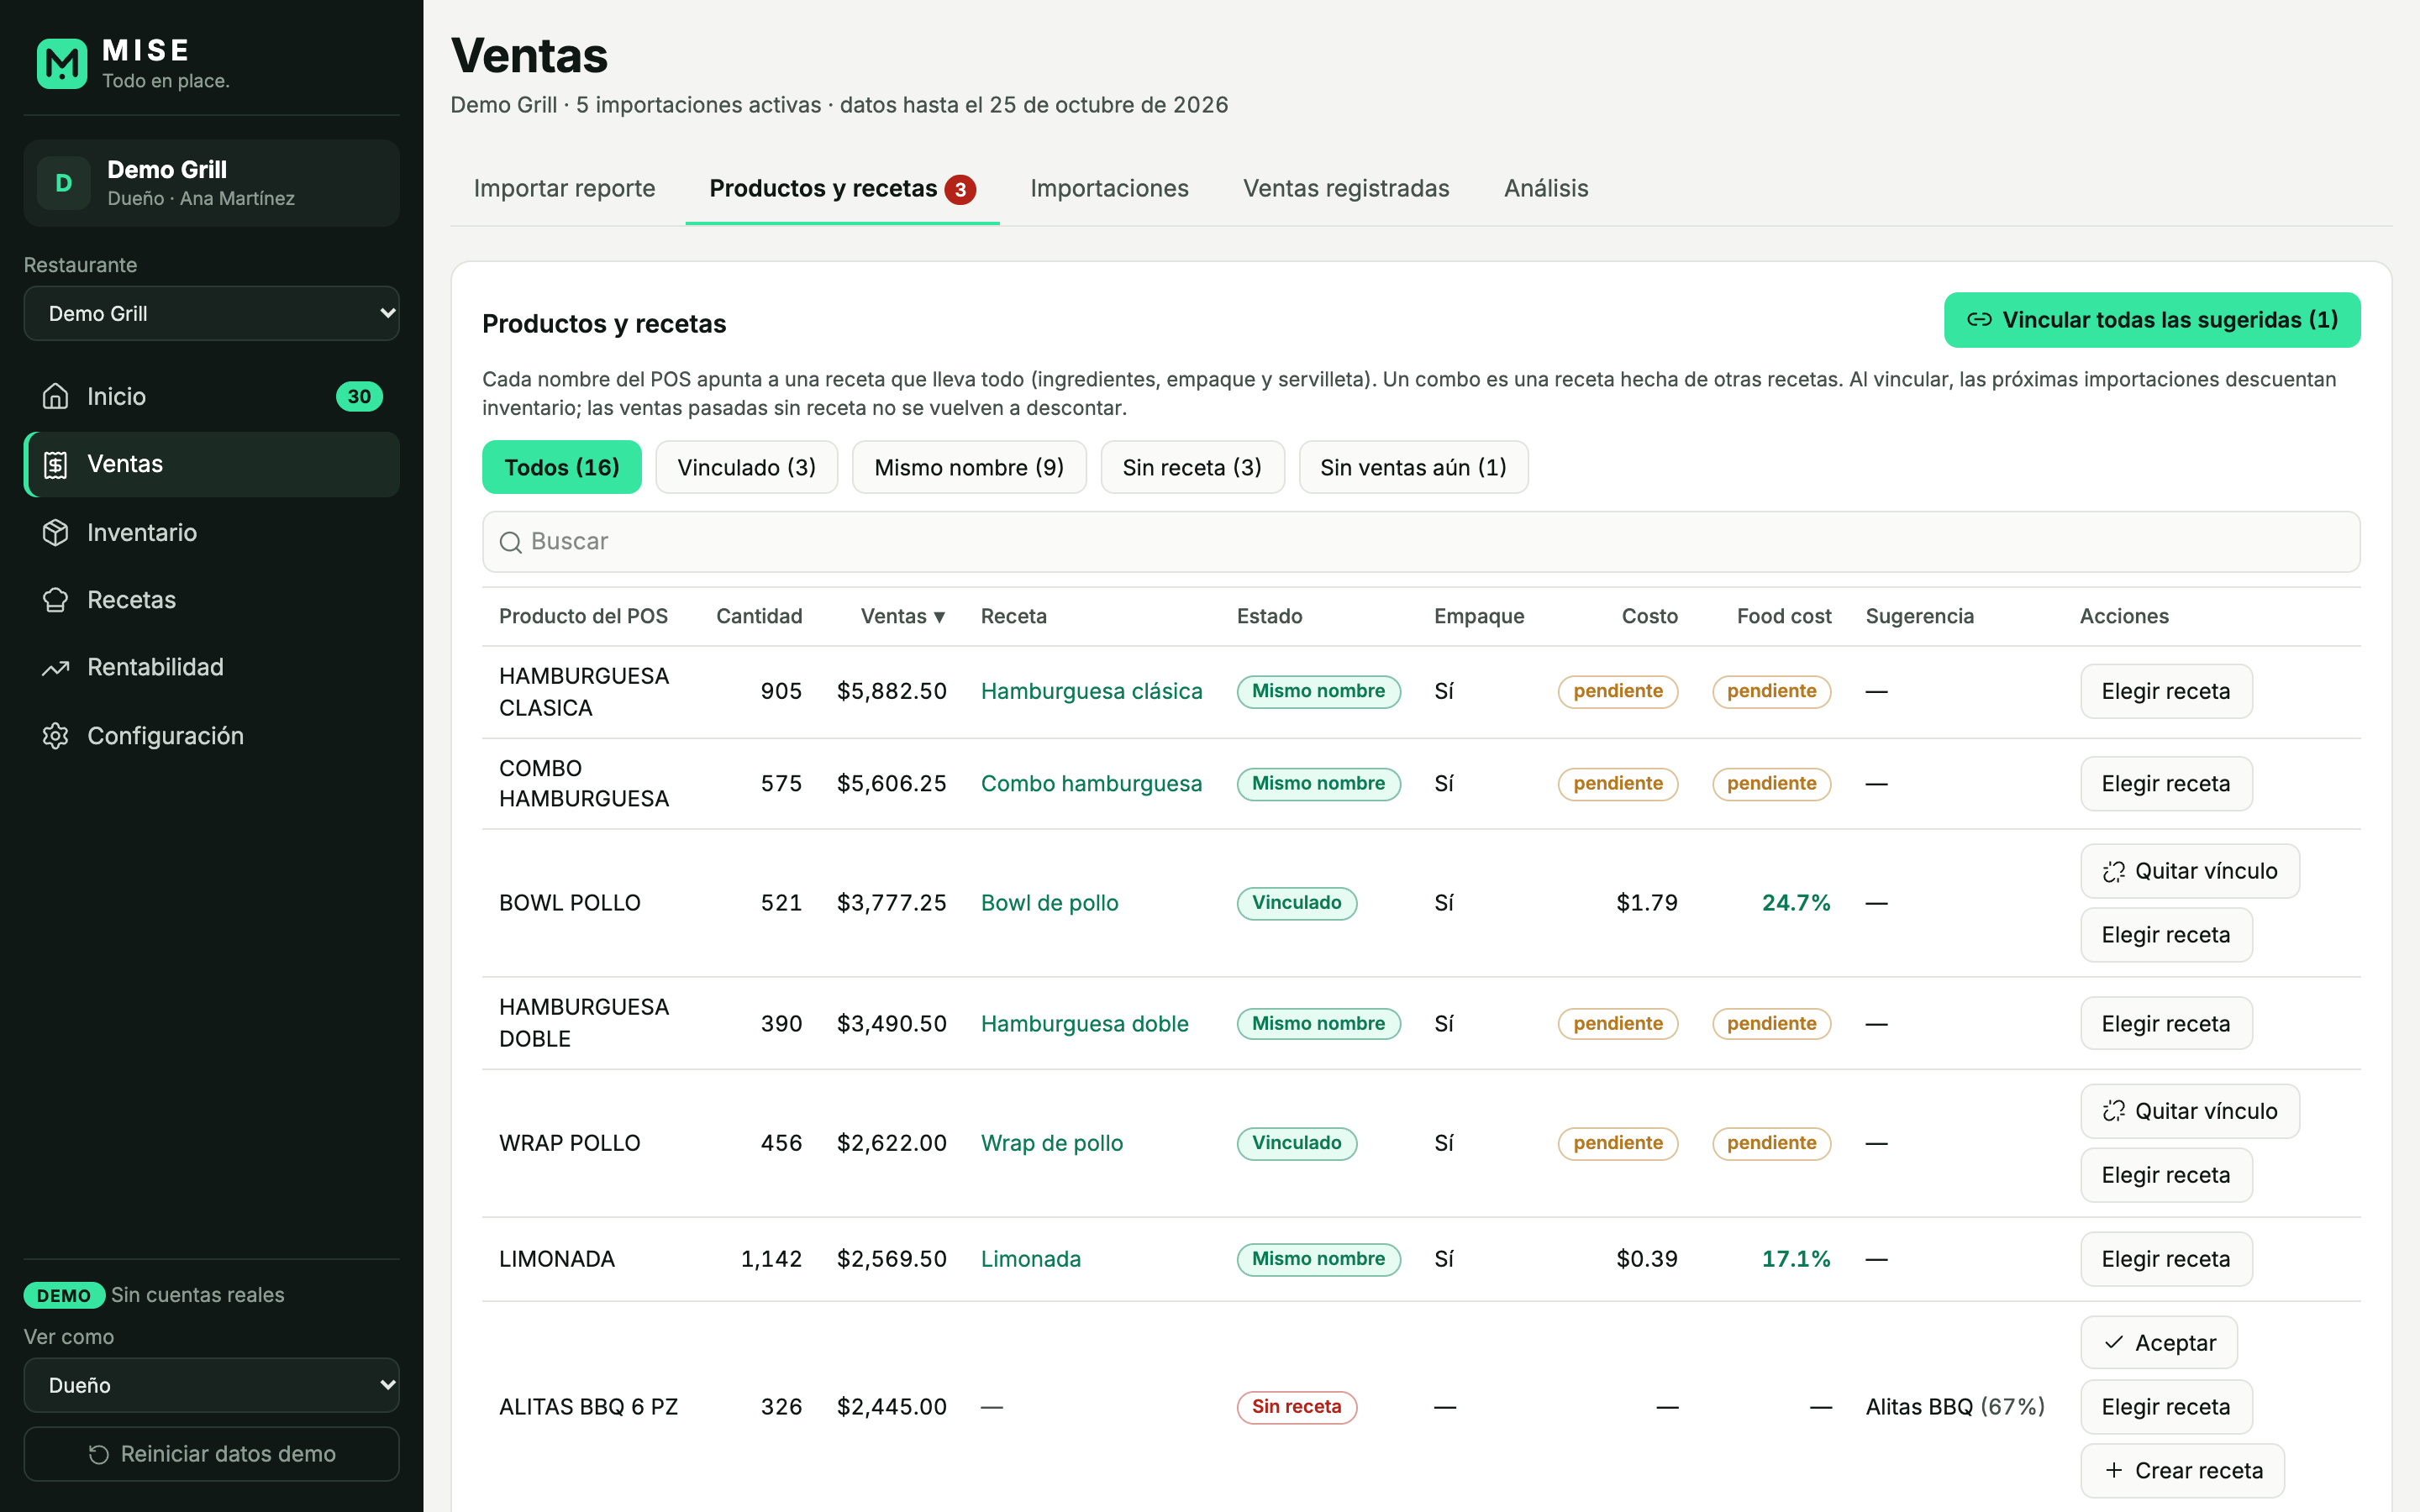Image resolution: width=2420 pixels, height=1512 pixels.
Task: Click the Rentabilidad trend arrow icon
Action: pos(56,668)
